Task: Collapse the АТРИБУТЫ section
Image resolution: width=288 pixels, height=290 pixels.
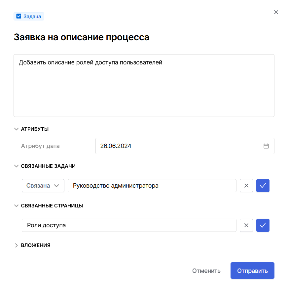Action: [16, 129]
